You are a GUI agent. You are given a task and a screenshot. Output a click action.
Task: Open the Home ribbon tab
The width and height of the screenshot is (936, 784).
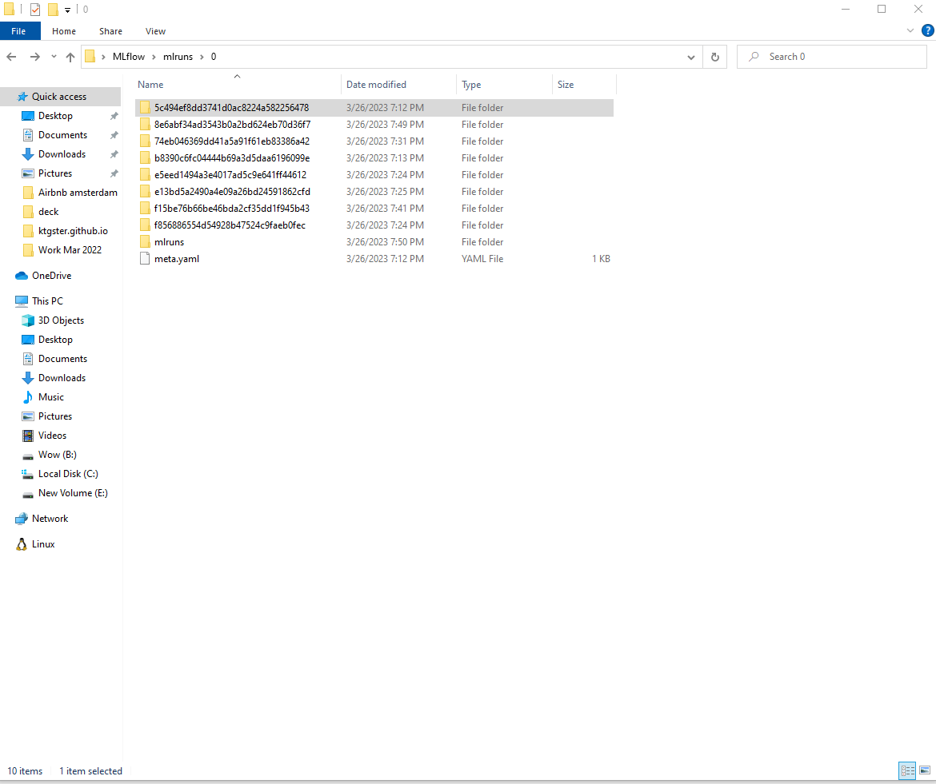pos(64,31)
